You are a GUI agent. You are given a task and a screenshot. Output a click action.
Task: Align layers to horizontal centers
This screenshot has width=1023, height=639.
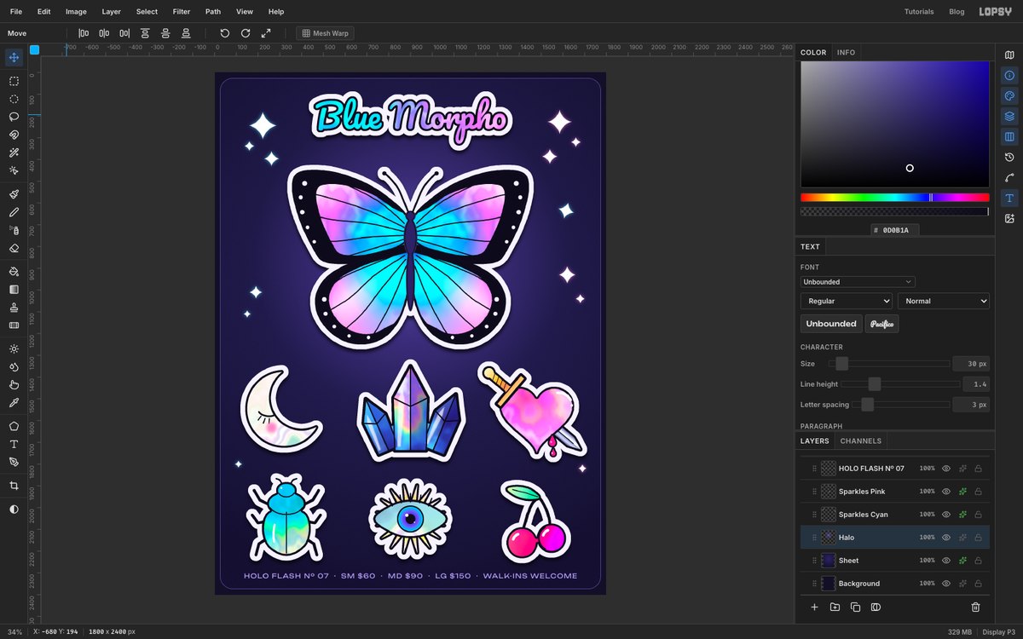[104, 33]
